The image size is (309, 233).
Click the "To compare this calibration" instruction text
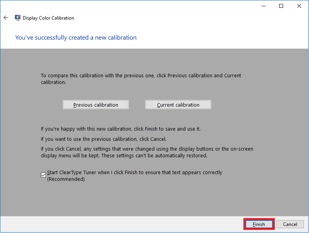[141, 79]
